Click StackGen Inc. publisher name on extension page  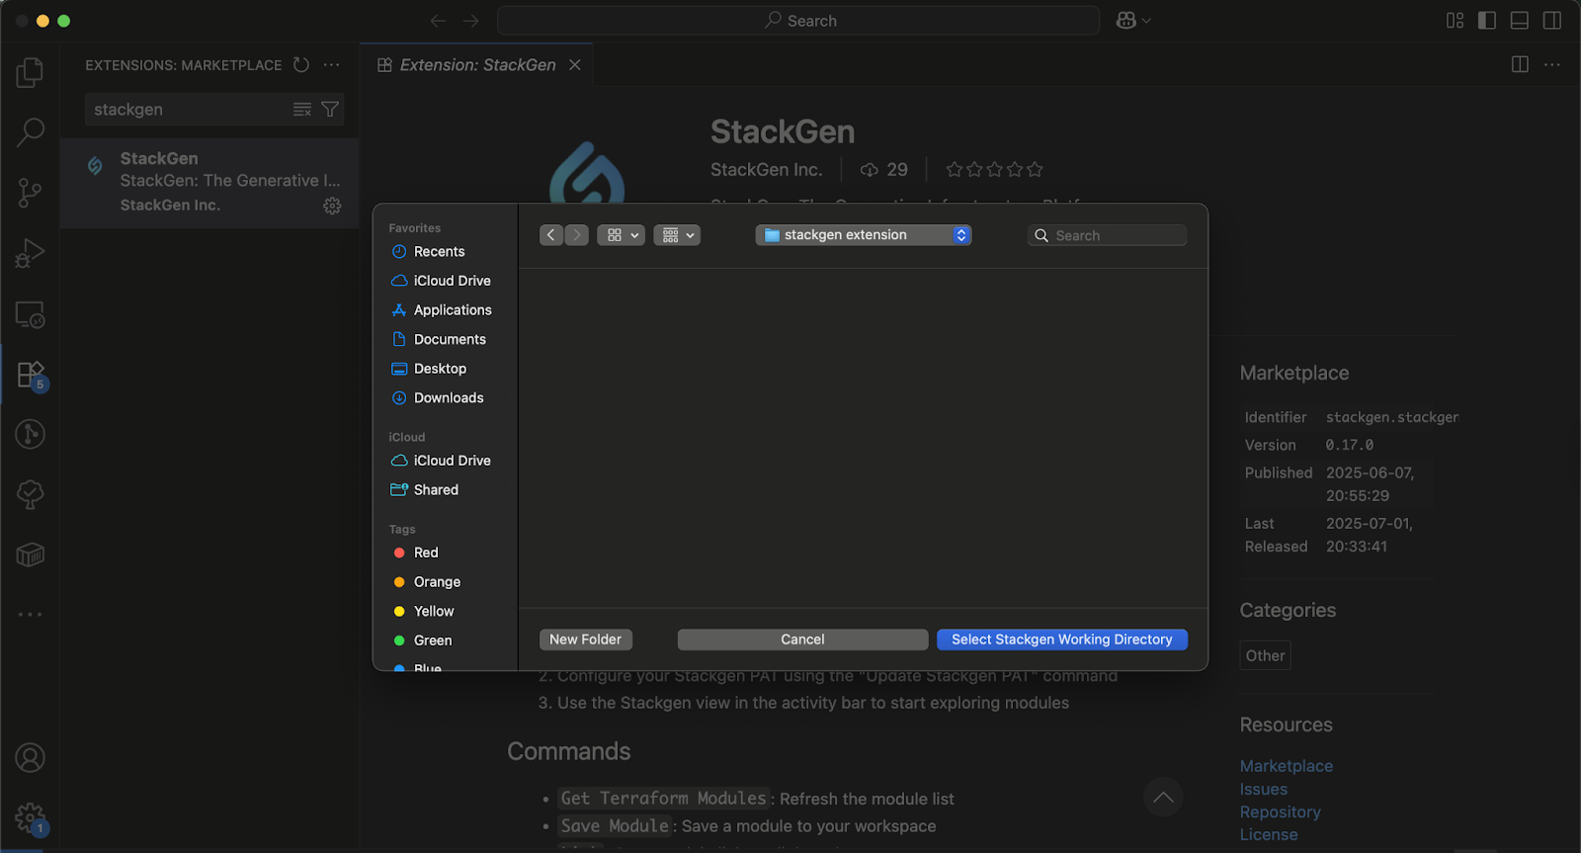[766, 170]
